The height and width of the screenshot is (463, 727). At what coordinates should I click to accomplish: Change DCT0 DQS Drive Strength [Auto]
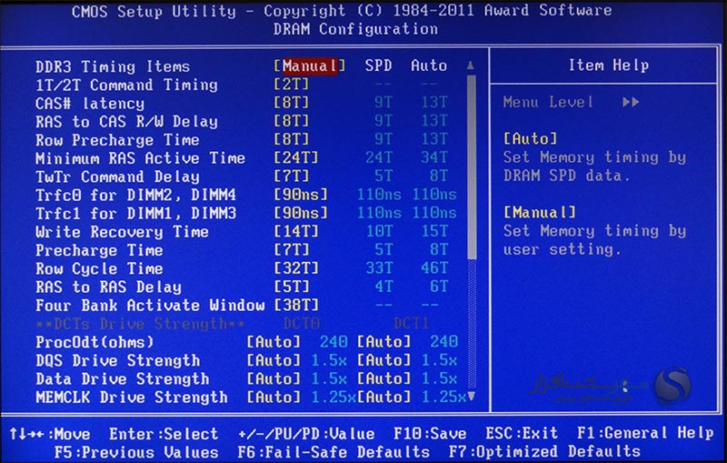[x=274, y=360]
